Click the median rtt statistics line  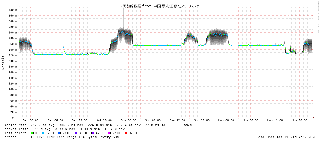tap(98, 125)
